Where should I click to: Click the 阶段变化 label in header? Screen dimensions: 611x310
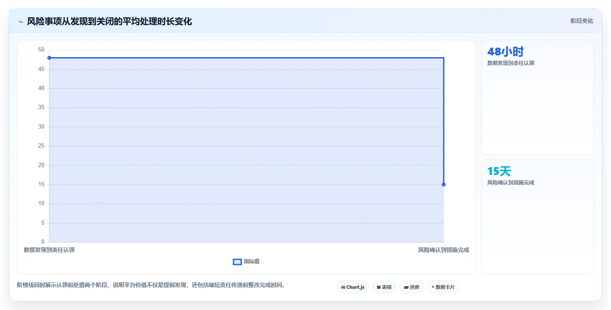coord(581,21)
